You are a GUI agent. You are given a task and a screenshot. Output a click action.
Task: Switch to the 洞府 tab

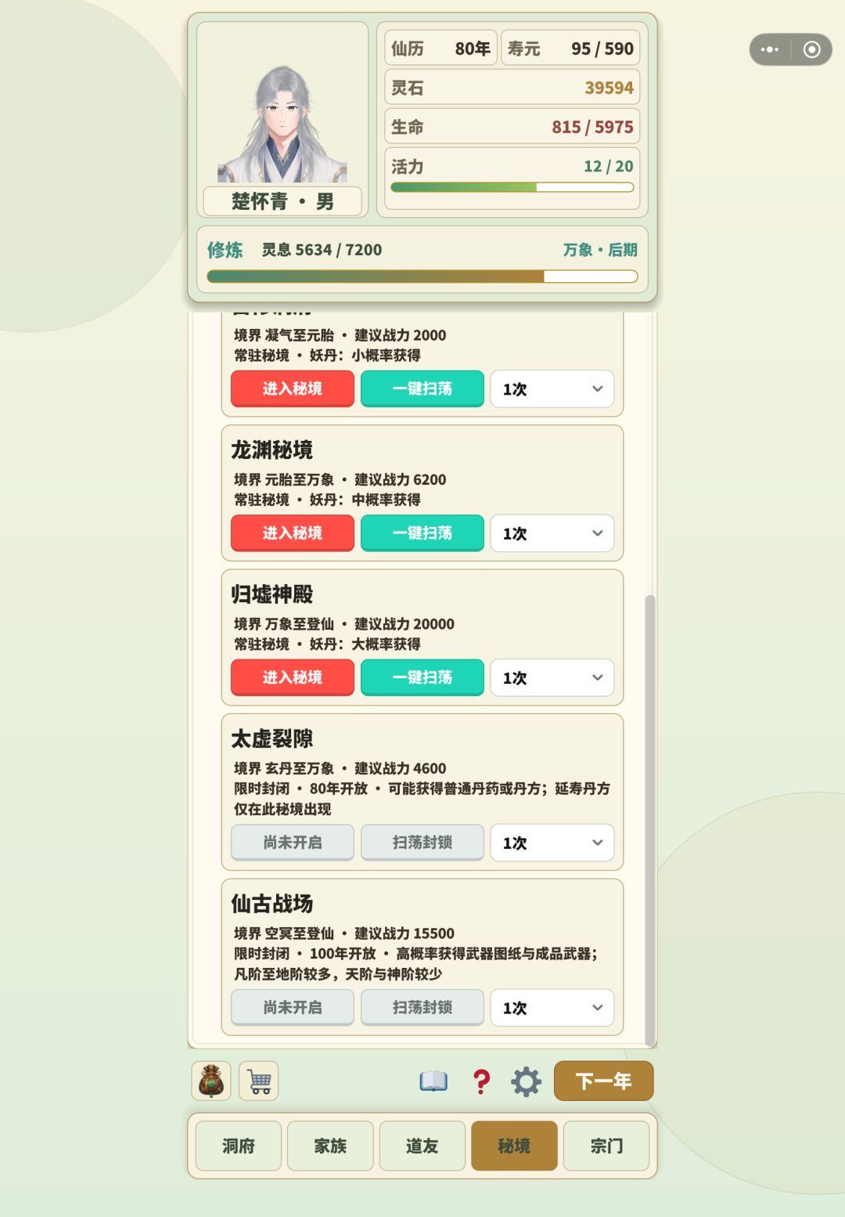[x=239, y=1146]
